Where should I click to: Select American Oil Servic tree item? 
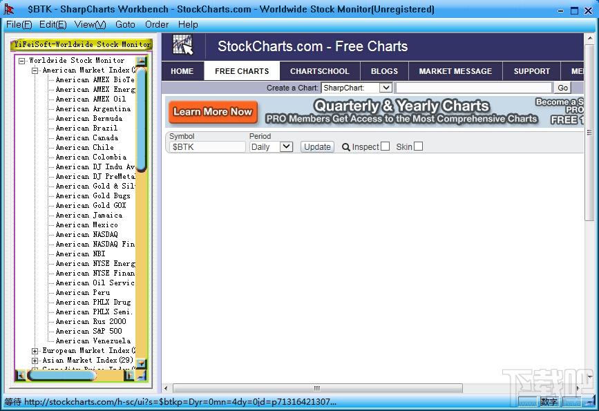95,283
